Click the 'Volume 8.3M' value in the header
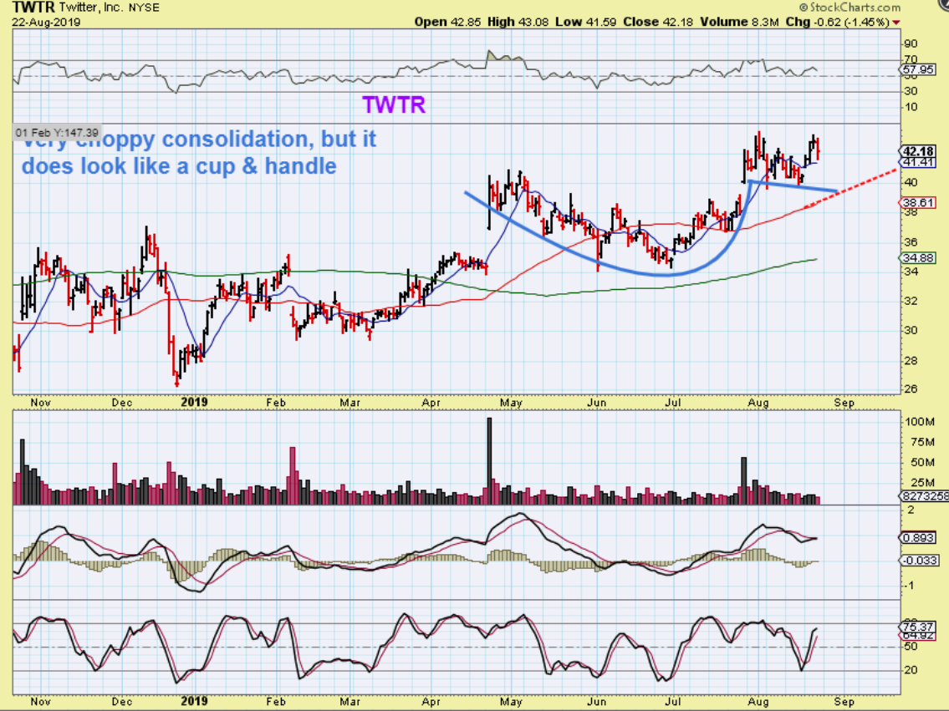Viewport: 949px width, 711px height. click(740, 22)
